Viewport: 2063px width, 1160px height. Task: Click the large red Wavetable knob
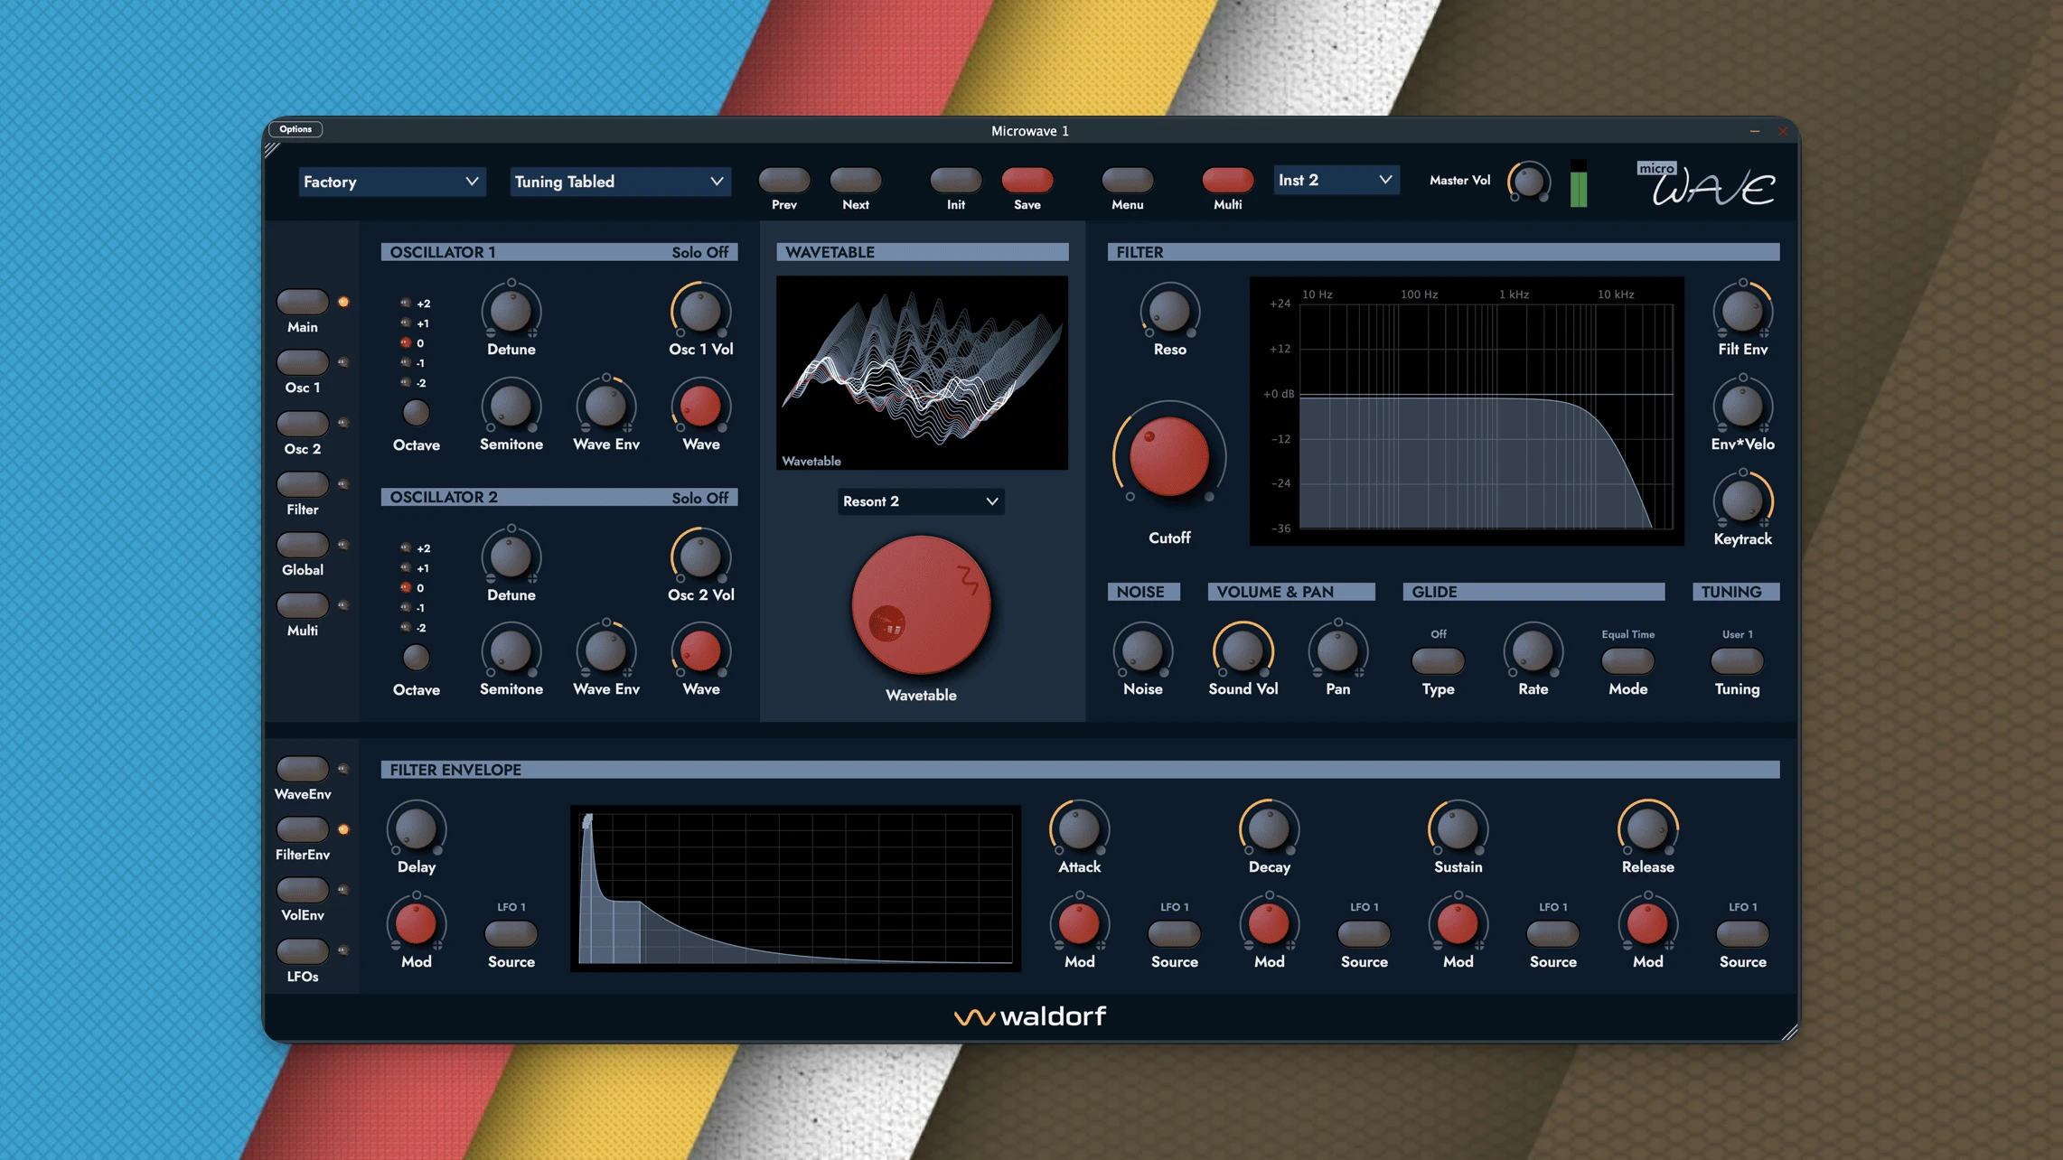(x=920, y=604)
